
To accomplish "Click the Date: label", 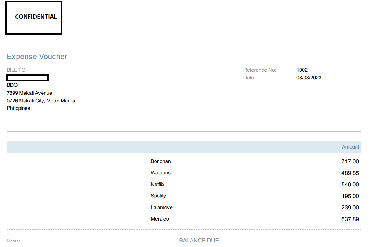I will 249,78.
